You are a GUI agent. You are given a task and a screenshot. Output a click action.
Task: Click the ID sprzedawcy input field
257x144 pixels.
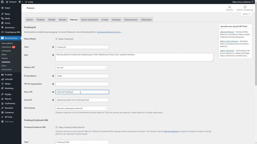click(x=82, y=76)
